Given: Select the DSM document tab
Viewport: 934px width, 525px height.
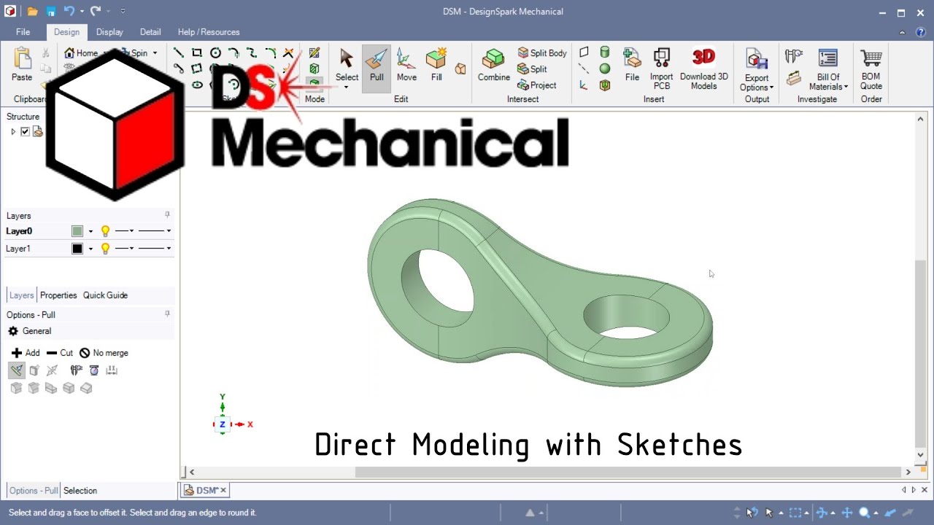Looking at the screenshot, I should coord(204,491).
